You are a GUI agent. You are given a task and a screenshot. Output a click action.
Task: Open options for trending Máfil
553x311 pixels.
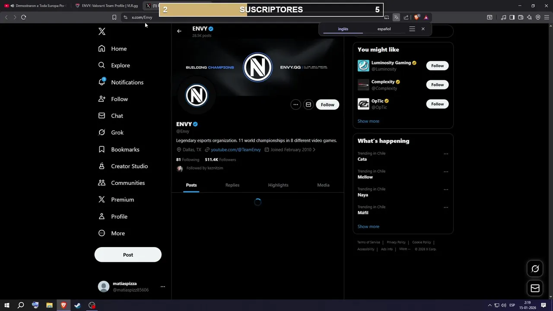446,207
